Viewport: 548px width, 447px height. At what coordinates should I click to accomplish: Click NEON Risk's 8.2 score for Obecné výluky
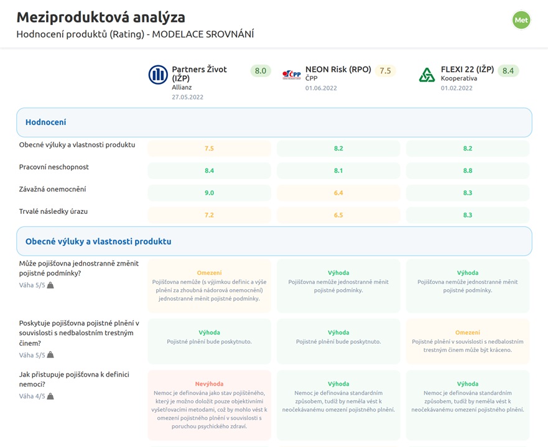(x=338, y=149)
